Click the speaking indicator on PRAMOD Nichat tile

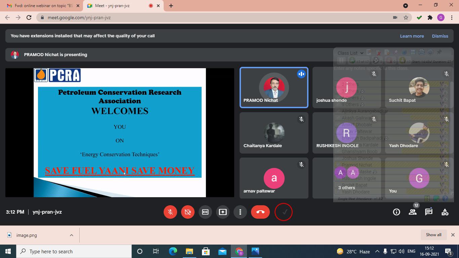pos(301,74)
